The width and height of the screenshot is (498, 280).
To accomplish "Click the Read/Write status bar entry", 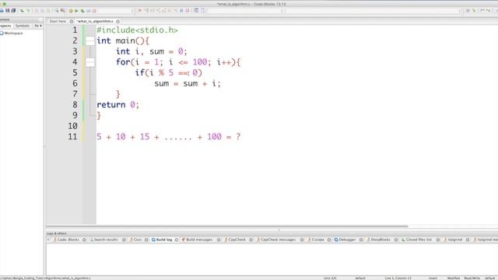I will [x=472, y=278].
